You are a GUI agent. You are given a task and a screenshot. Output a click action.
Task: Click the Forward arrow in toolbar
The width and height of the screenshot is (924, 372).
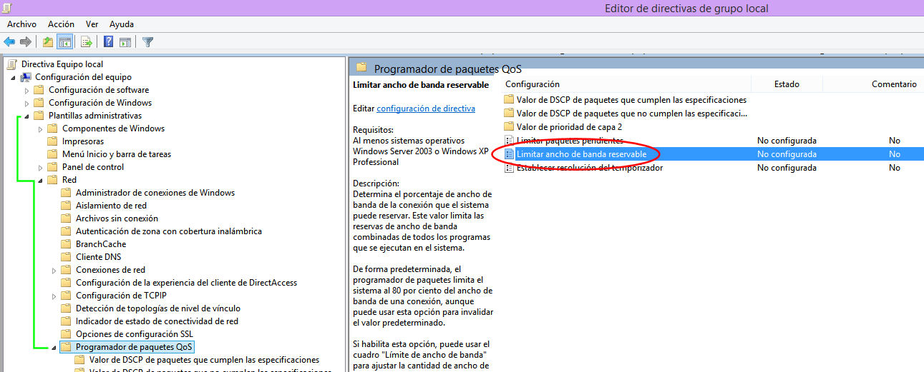tap(26, 42)
